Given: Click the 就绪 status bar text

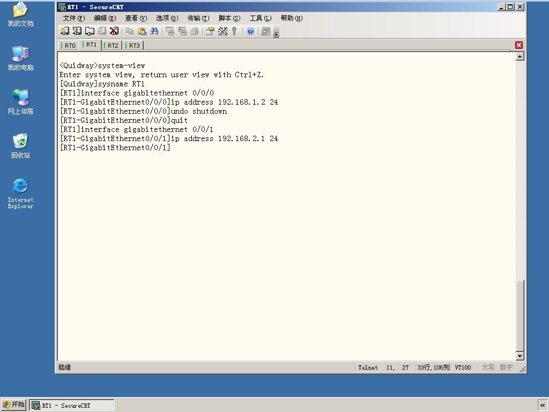Looking at the screenshot, I should 64,367.
